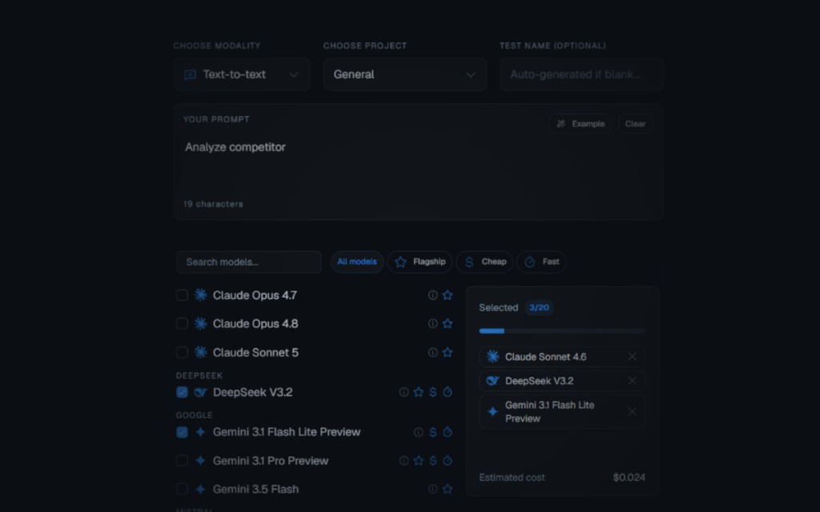The height and width of the screenshot is (512, 820).
Task: Click in the Analyze competitor prompt text
Action: click(235, 147)
